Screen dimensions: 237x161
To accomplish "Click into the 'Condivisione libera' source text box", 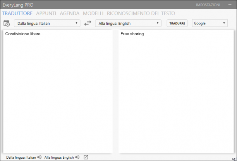I will (x=58, y=92).
